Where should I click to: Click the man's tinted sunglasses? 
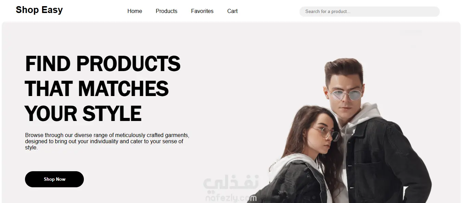[345, 95]
